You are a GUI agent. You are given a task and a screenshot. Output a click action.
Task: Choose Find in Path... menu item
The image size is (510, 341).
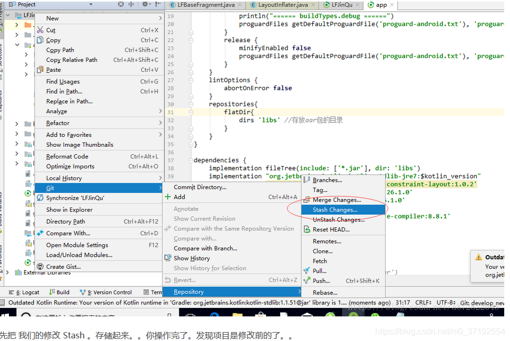pos(99,91)
